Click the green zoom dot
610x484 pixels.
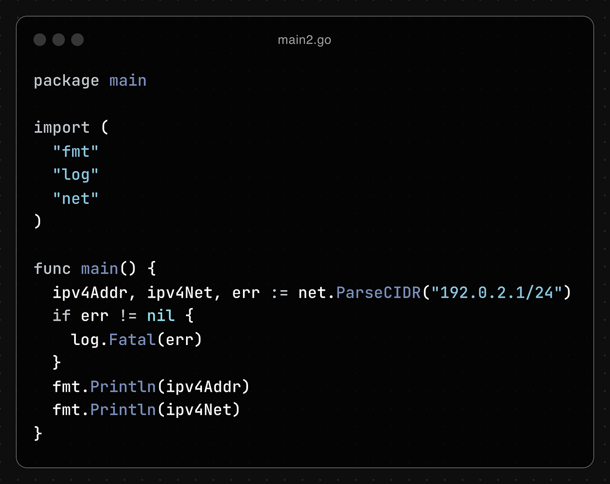pos(78,40)
